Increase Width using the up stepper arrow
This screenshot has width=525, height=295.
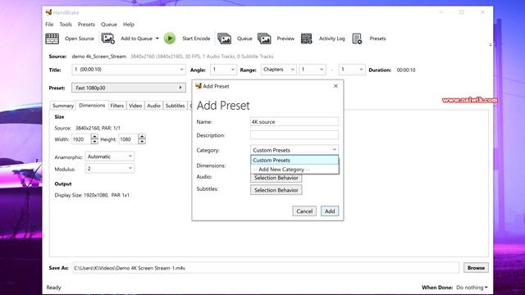tap(94, 137)
